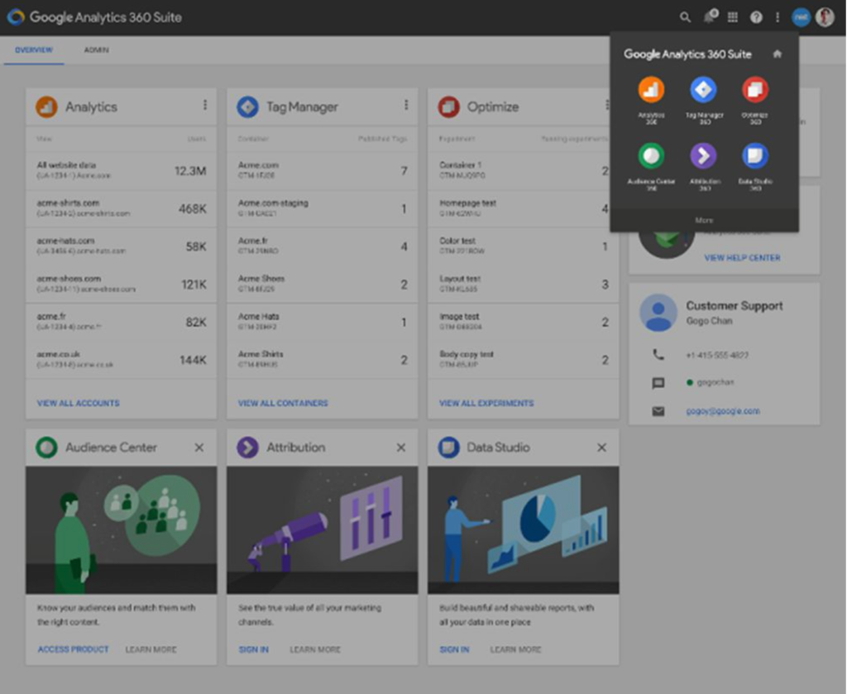Viewport: 847px width, 694px height.
Task: Toggle the apps grid launcher icon
Action: pyautogui.click(x=733, y=17)
